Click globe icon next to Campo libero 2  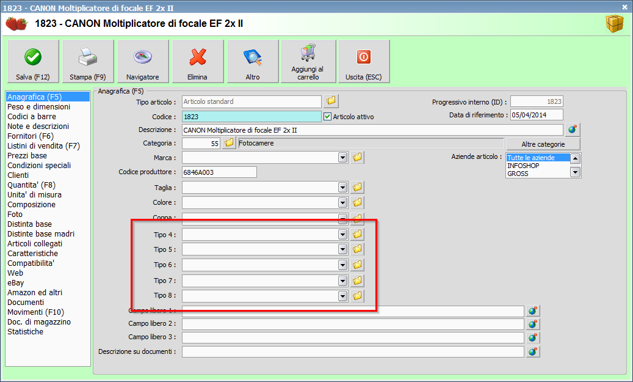click(x=533, y=324)
